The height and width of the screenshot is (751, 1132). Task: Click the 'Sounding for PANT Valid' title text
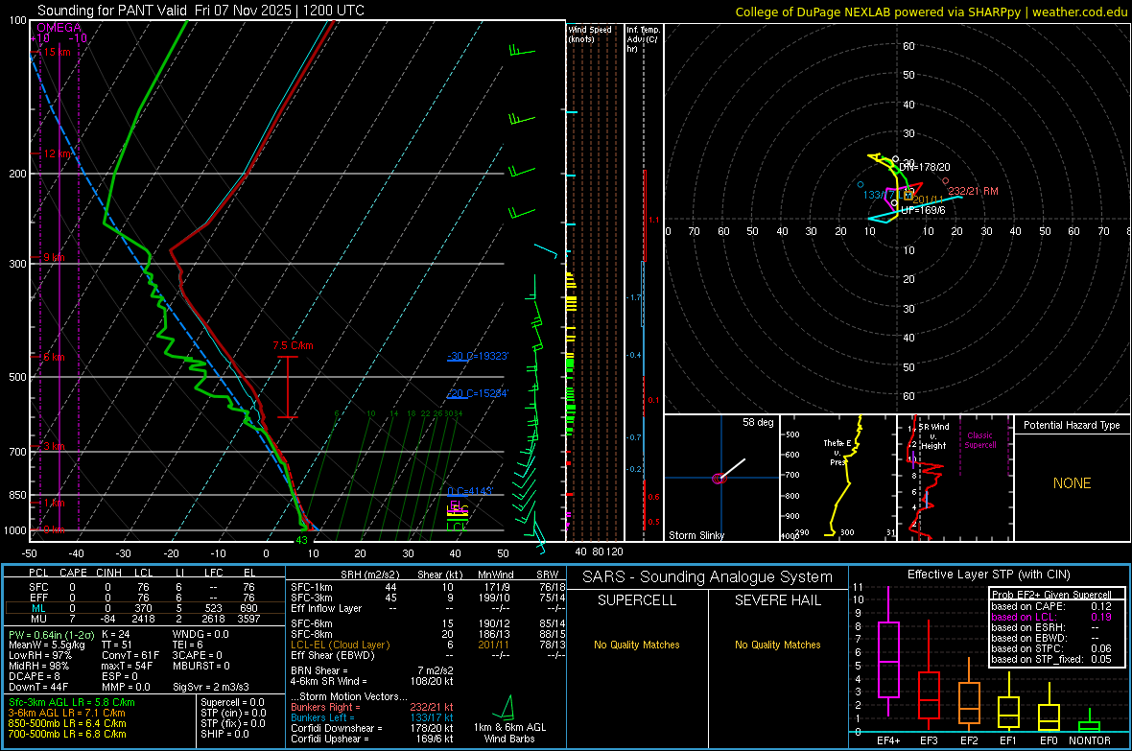(112, 11)
